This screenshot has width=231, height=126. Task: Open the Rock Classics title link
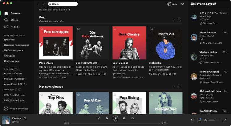tap(120, 63)
